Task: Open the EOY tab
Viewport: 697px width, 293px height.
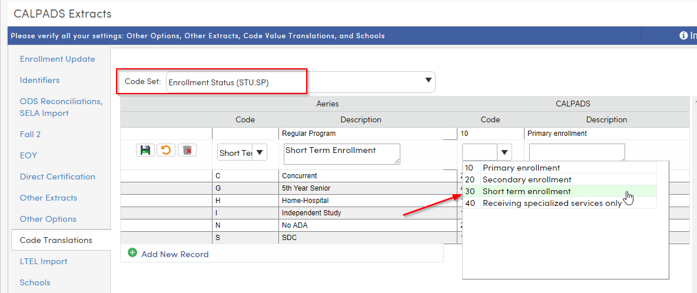Action: [28, 155]
